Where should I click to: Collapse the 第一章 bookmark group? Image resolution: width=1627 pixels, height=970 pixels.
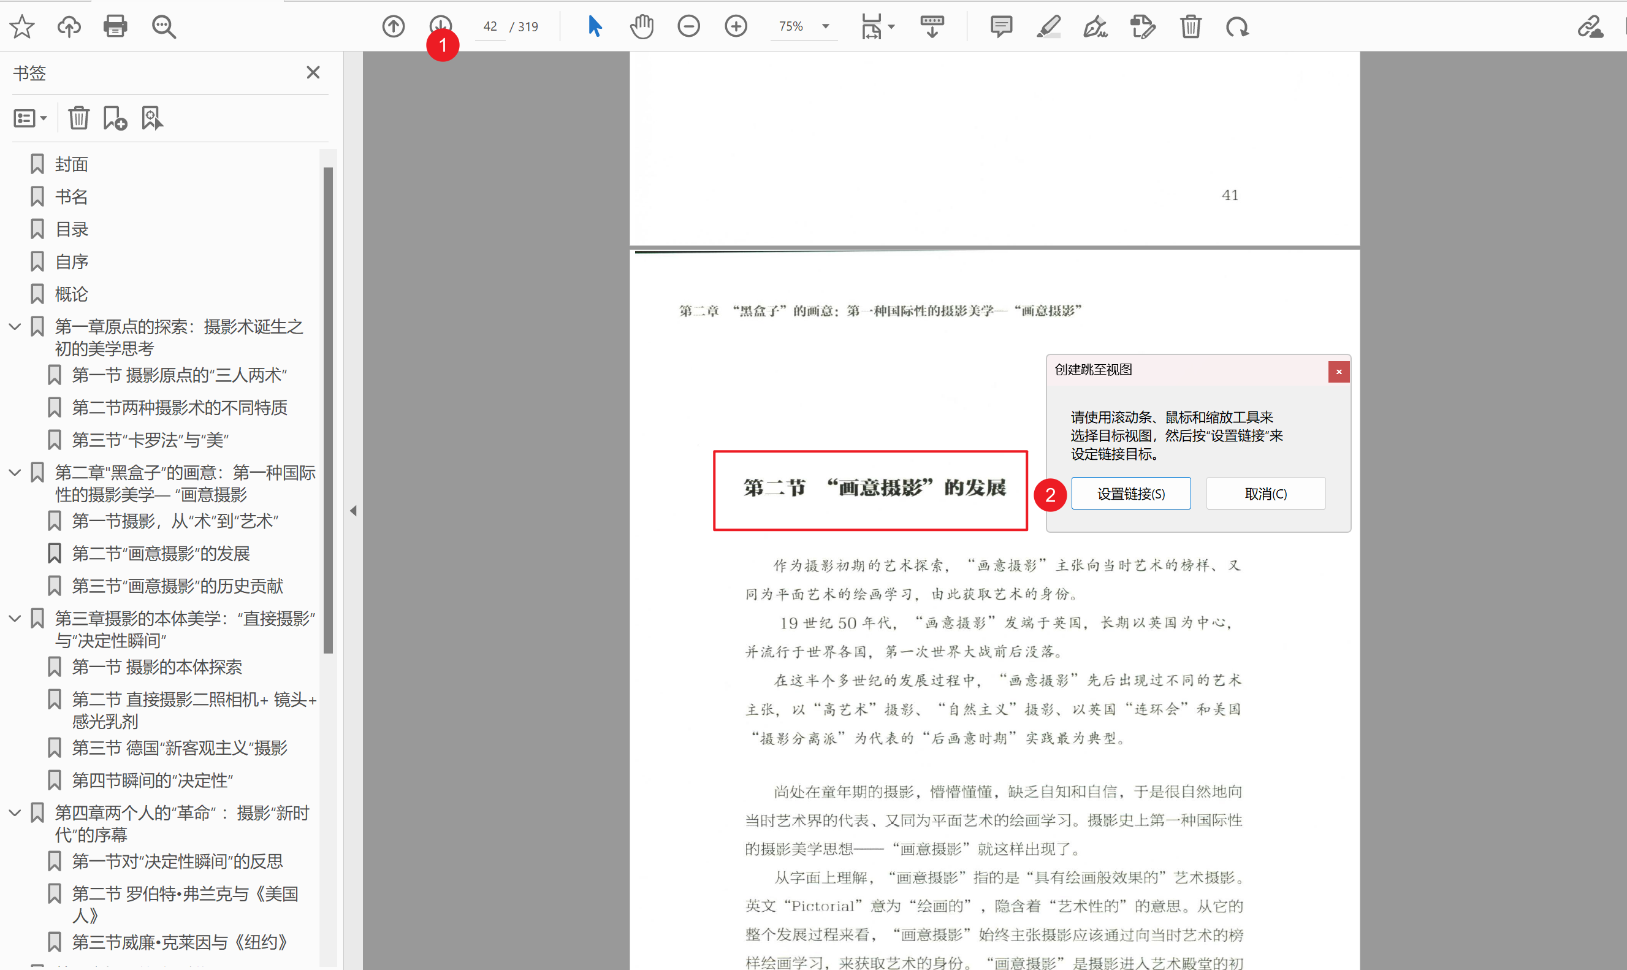coord(15,326)
